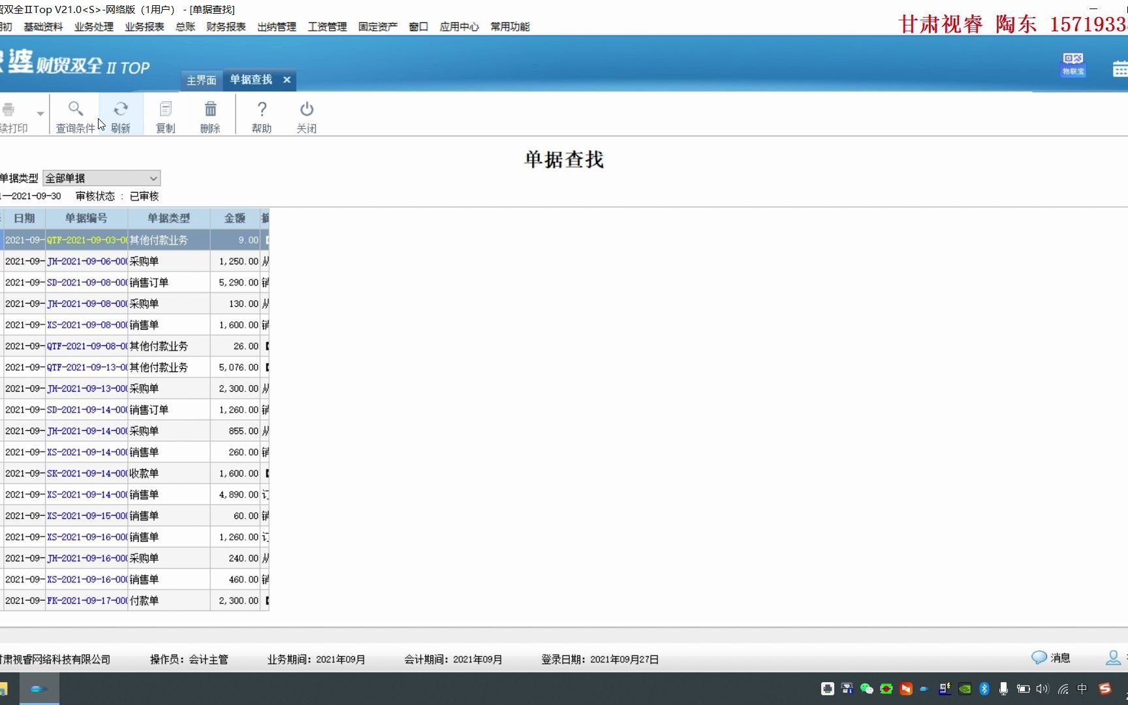This screenshot has height=705, width=1128.
Task: Click the printer icon in the toolbar
Action: (x=8, y=108)
